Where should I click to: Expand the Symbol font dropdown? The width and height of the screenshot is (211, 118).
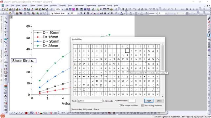click(101, 101)
